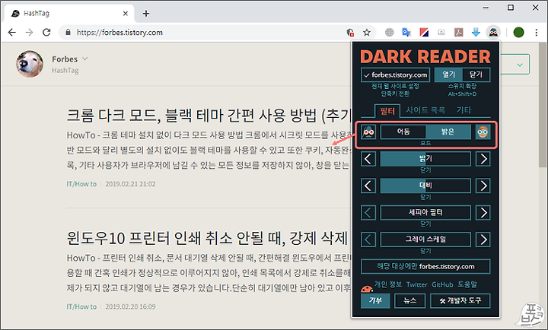Open the 필터 tab
Viewport: 548px width, 330px height.
click(x=387, y=111)
